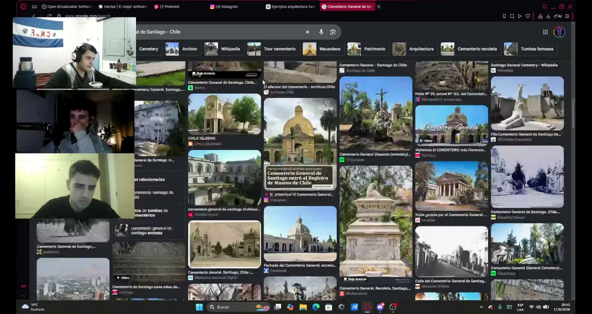Clear the Google search box text

[307, 32]
